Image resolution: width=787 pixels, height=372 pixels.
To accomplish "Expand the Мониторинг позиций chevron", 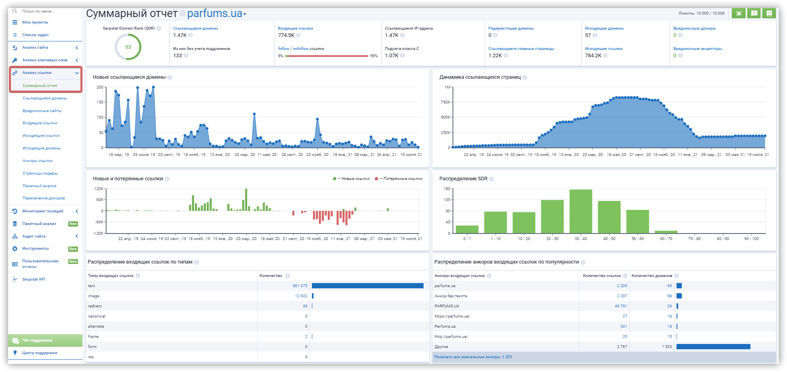I will [77, 211].
